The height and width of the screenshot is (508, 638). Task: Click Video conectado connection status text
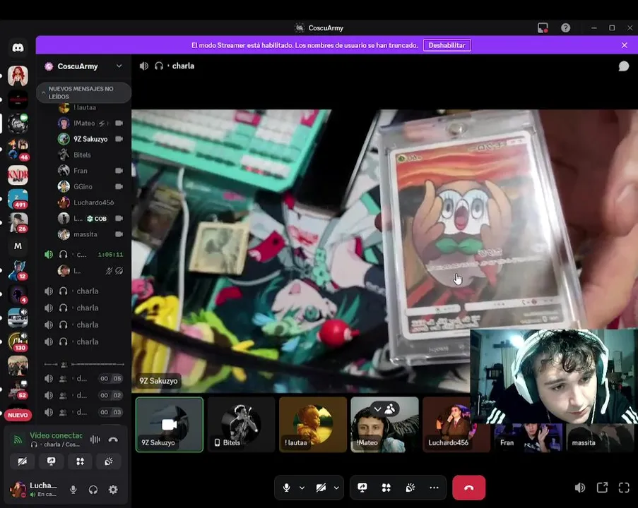(x=56, y=435)
